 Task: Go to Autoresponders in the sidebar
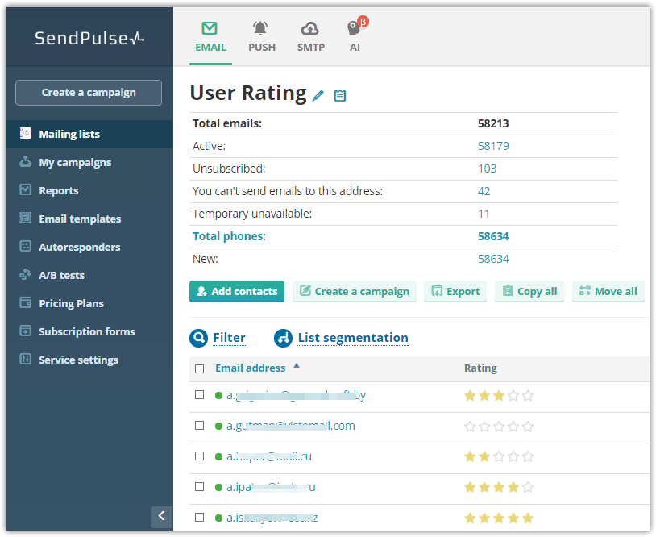(x=79, y=247)
